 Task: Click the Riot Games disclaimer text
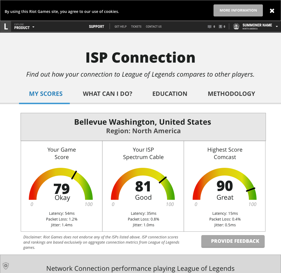(x=101, y=242)
